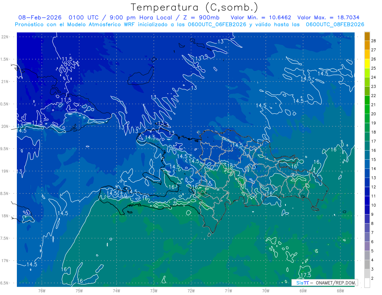Click the "72W" longitude axis label

click(x=191, y=291)
